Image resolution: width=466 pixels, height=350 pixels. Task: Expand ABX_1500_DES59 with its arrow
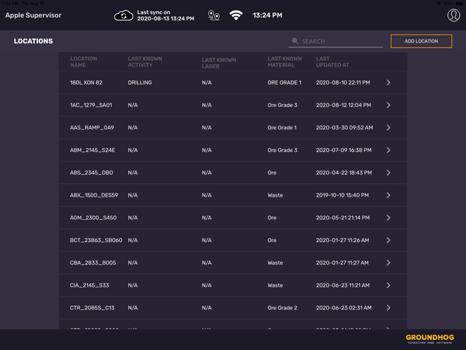(x=388, y=195)
